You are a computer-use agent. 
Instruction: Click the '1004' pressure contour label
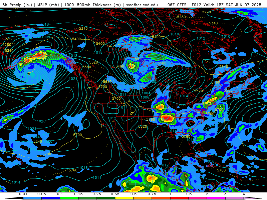(146, 93)
